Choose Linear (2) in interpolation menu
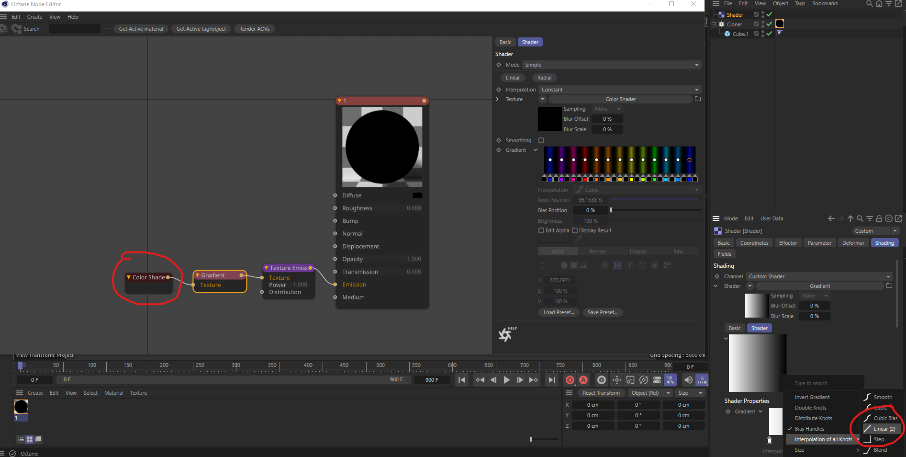The image size is (906, 457). coord(884,429)
